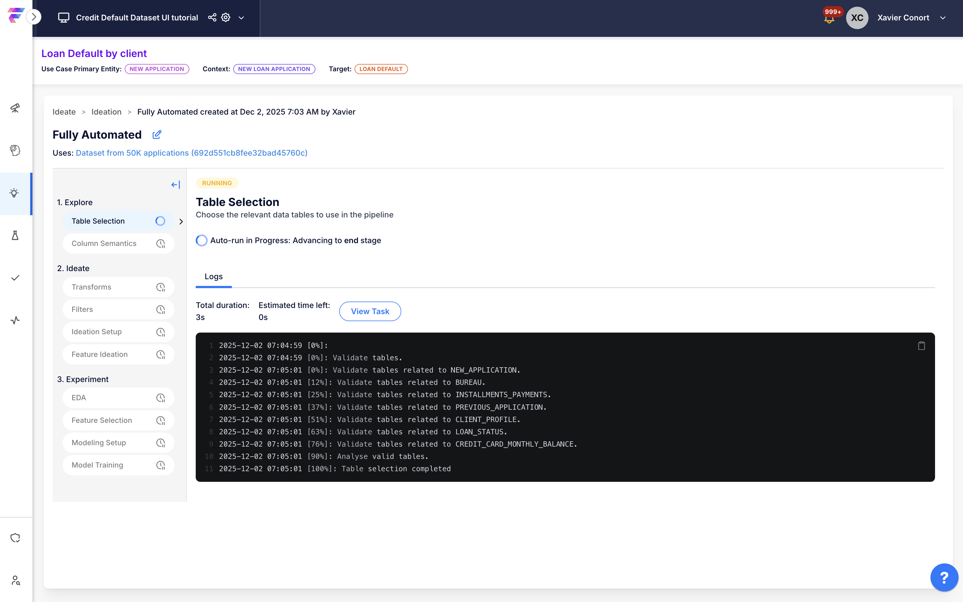Select the Logs tab
963x602 pixels.
(x=213, y=276)
